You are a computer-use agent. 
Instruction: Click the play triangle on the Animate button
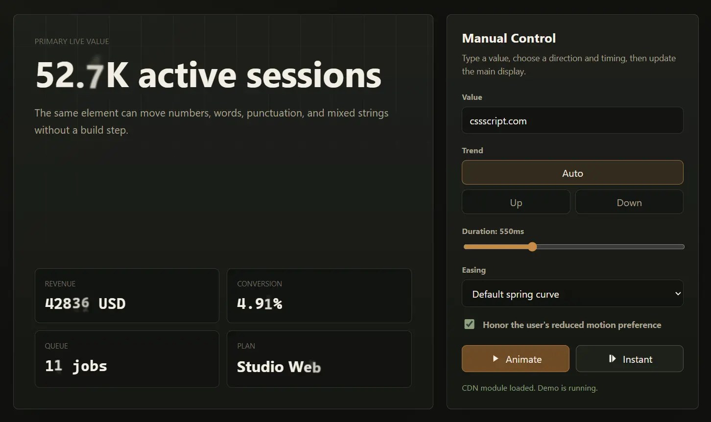496,359
